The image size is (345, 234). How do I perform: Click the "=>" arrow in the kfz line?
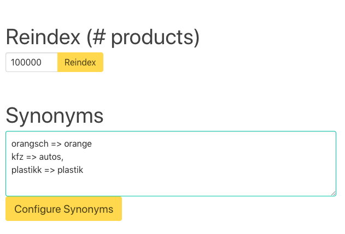[x=32, y=157]
